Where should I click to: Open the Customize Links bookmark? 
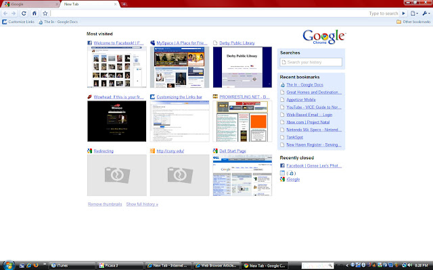click(18, 22)
